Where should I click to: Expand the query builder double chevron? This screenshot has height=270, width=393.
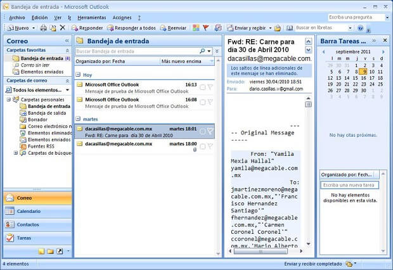point(217,51)
